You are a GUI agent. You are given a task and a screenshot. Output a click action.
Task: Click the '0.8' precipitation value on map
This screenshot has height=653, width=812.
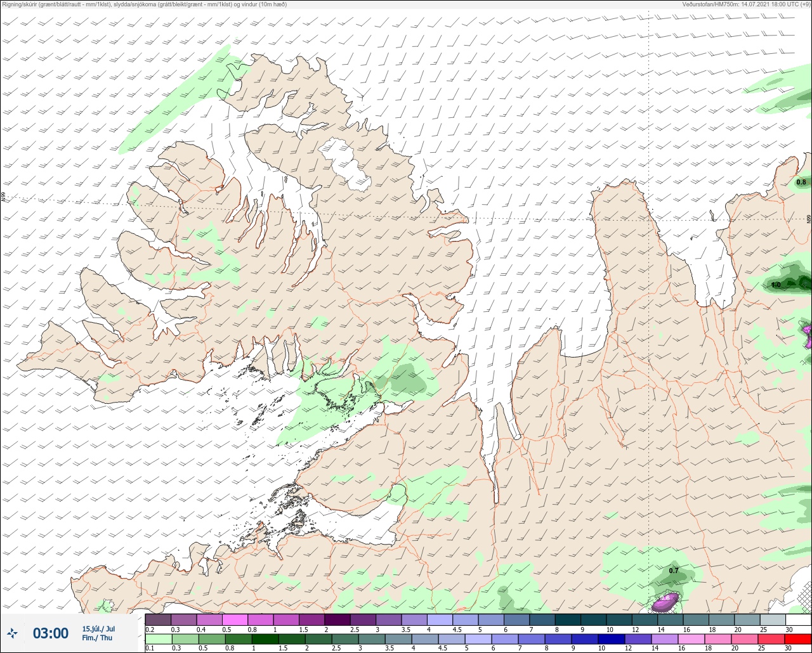click(x=801, y=183)
